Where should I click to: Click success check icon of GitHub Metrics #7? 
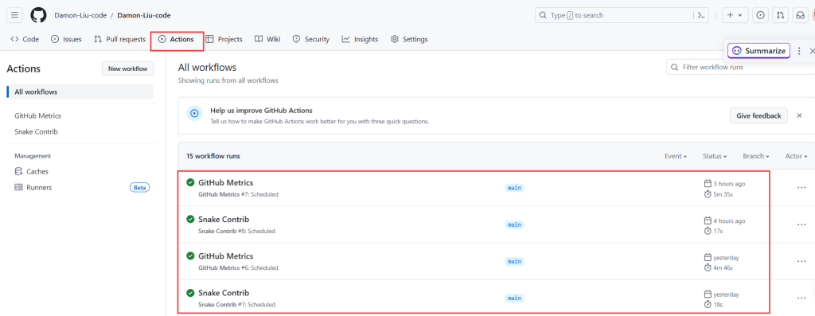tap(190, 182)
